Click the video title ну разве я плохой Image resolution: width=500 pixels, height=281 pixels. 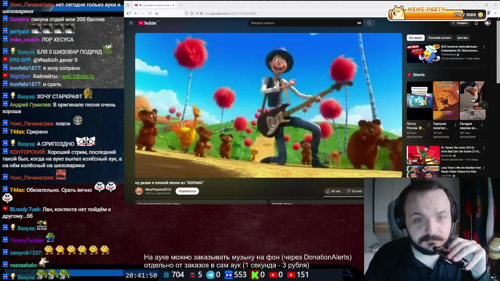tap(170, 183)
